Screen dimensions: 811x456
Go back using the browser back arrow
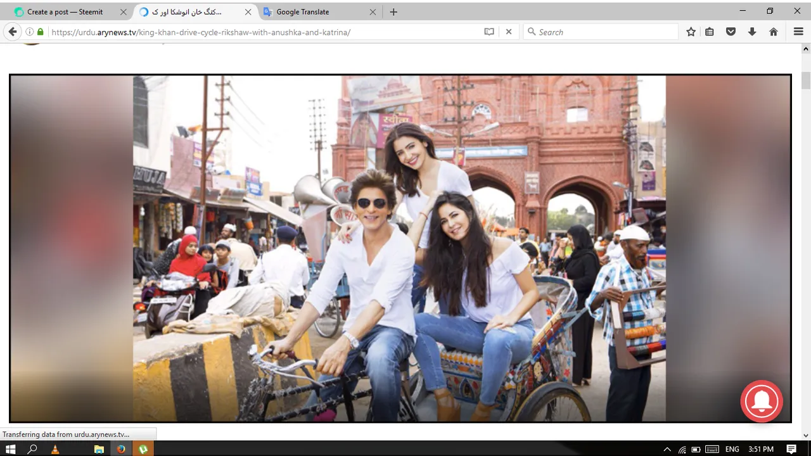(x=13, y=32)
